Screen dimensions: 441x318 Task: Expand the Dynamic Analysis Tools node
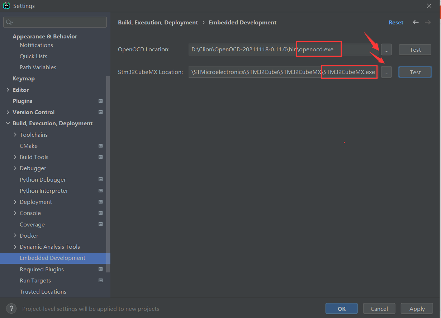(15, 247)
